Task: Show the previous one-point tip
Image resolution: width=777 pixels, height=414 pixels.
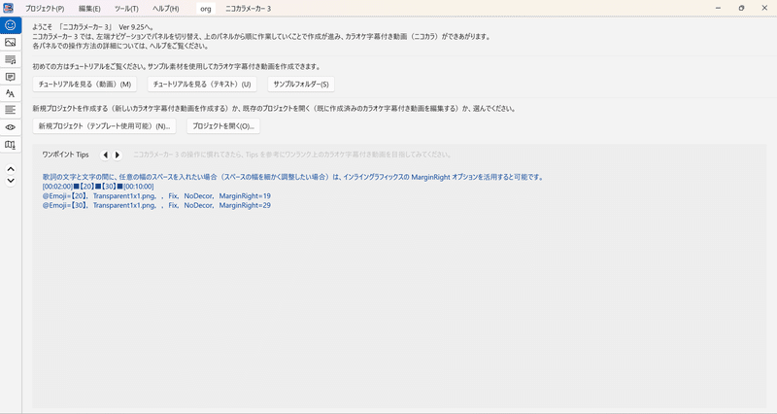Action: [105, 155]
